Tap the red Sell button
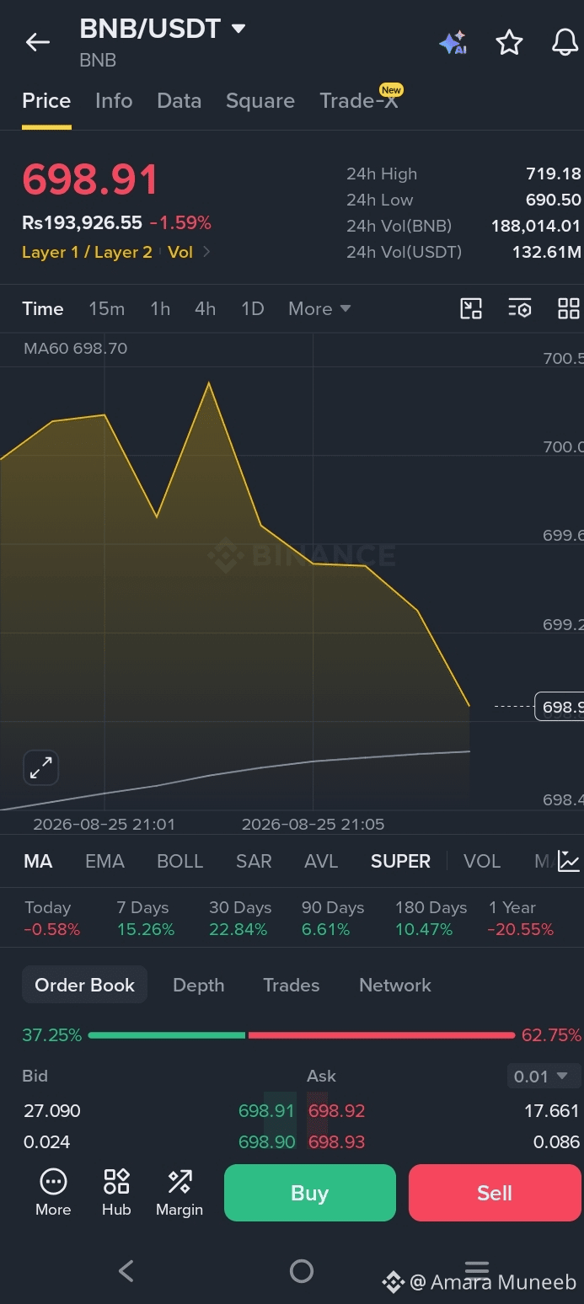 coord(495,1193)
